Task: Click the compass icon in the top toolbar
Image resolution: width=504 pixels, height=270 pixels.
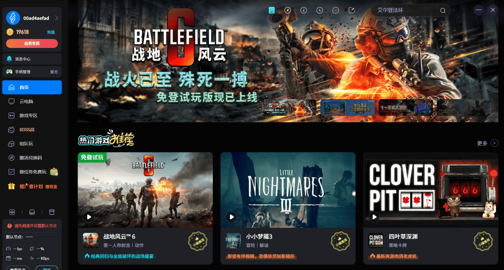Action: coord(288,10)
